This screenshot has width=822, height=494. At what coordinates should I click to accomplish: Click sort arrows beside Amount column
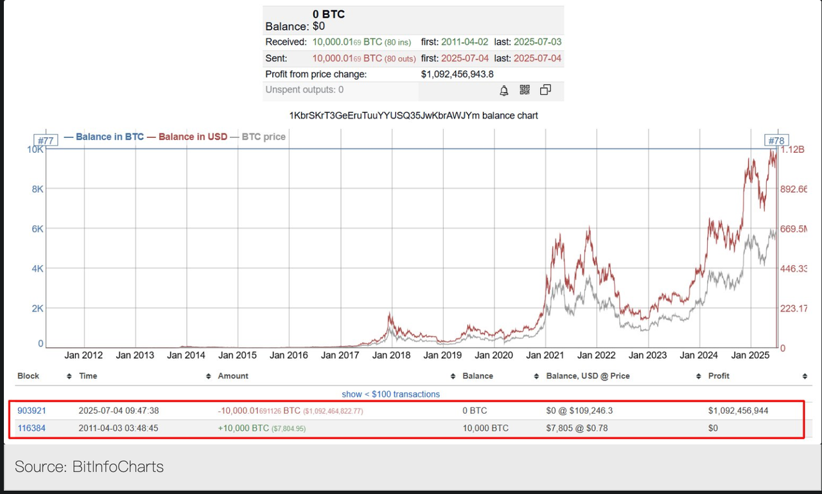tap(453, 377)
